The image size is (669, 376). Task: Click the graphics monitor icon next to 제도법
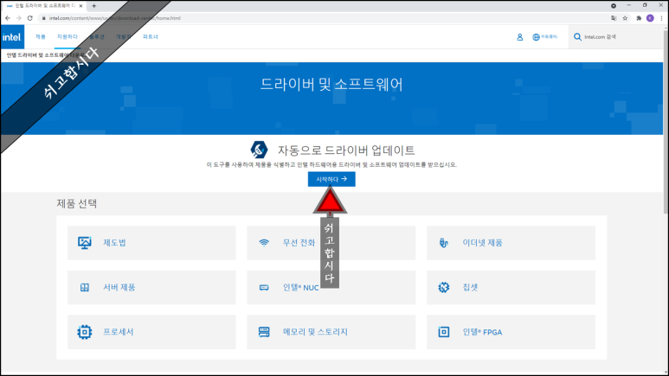pos(85,243)
